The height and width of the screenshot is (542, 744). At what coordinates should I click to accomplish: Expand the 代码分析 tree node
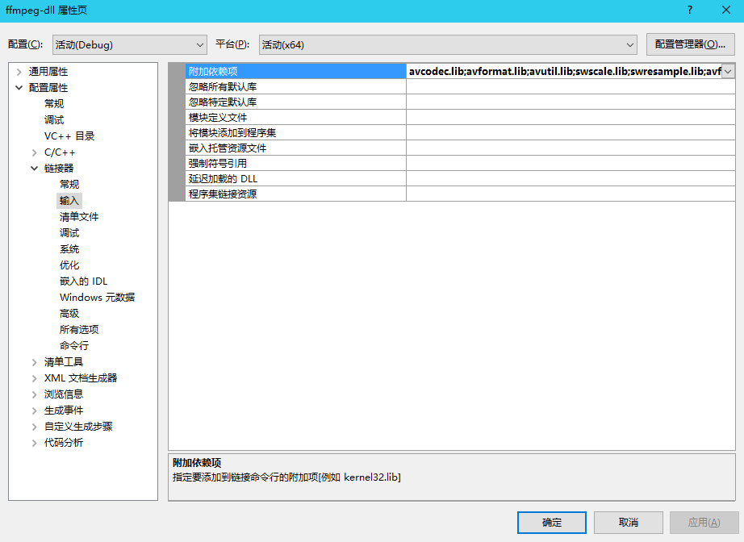click(x=34, y=443)
